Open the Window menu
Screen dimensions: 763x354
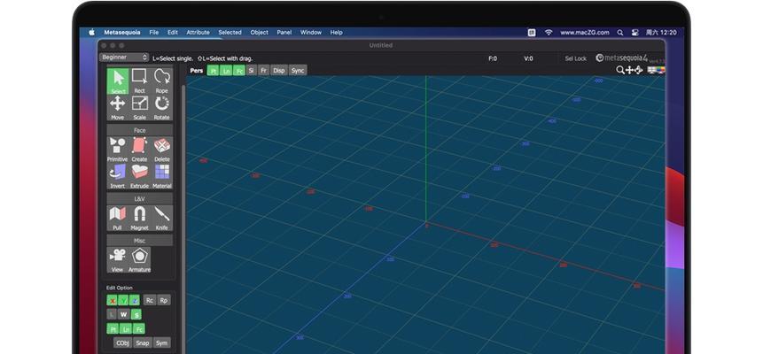click(311, 33)
